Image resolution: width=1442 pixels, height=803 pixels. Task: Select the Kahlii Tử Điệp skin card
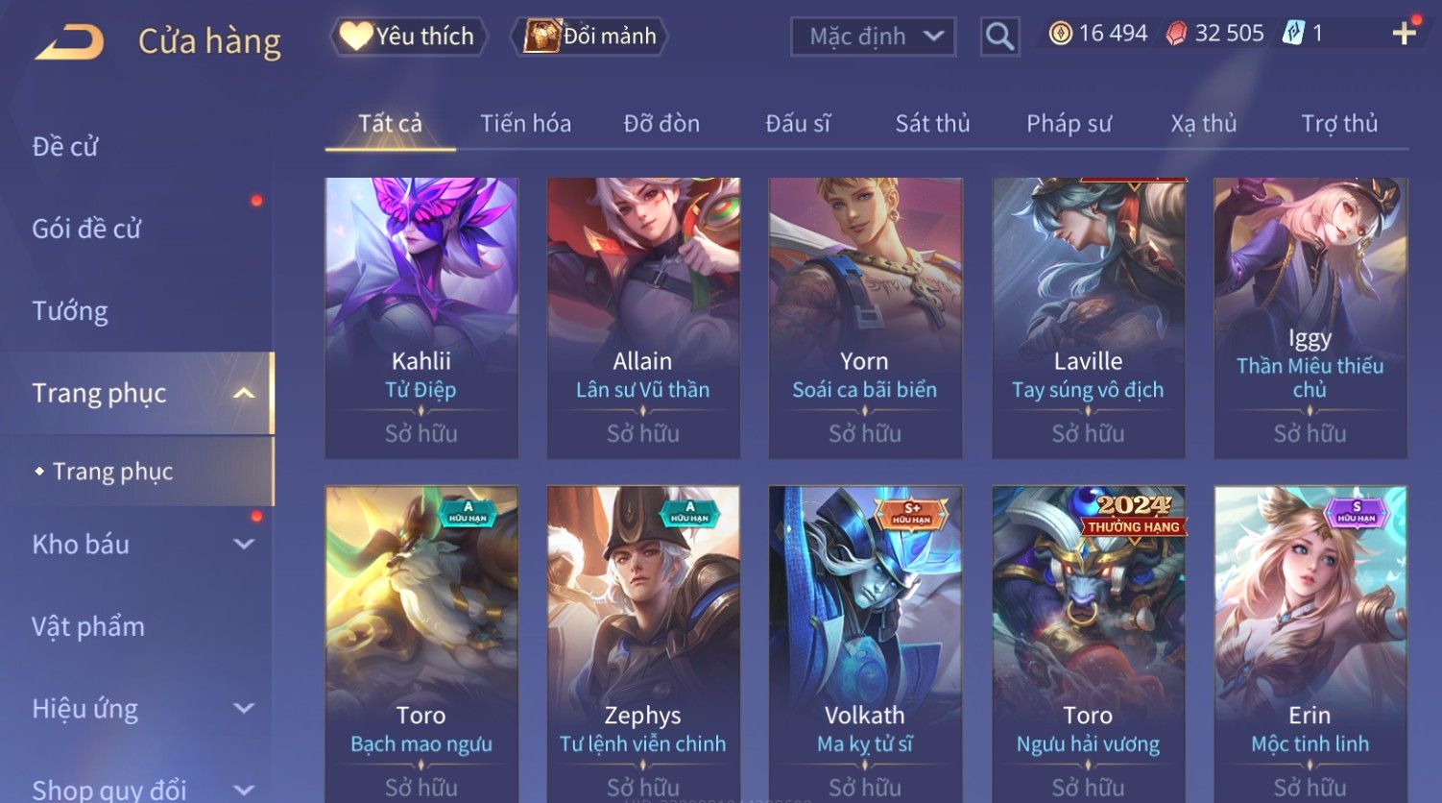click(421, 317)
